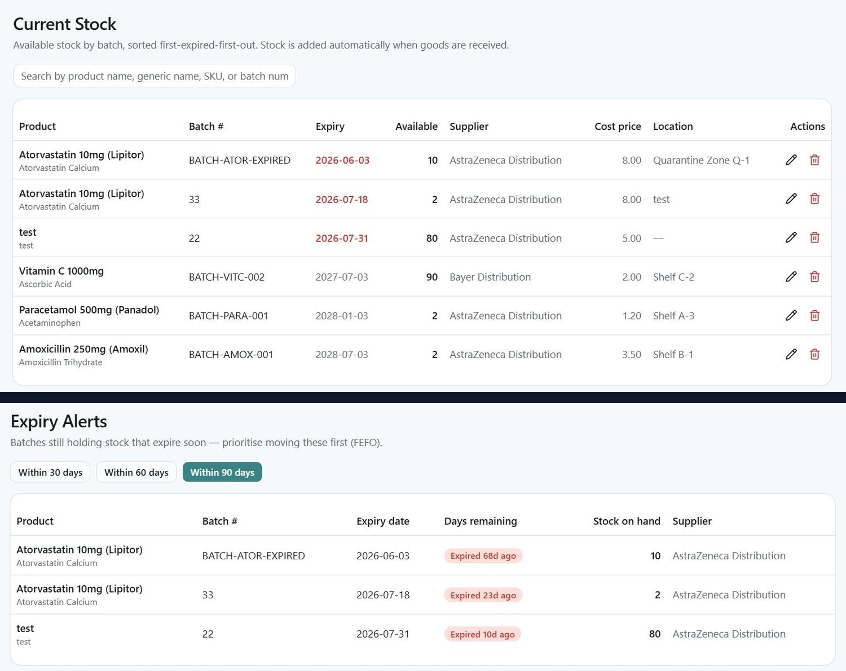Click the Location column header
Image resolution: width=846 pixels, height=671 pixels.
(x=673, y=126)
